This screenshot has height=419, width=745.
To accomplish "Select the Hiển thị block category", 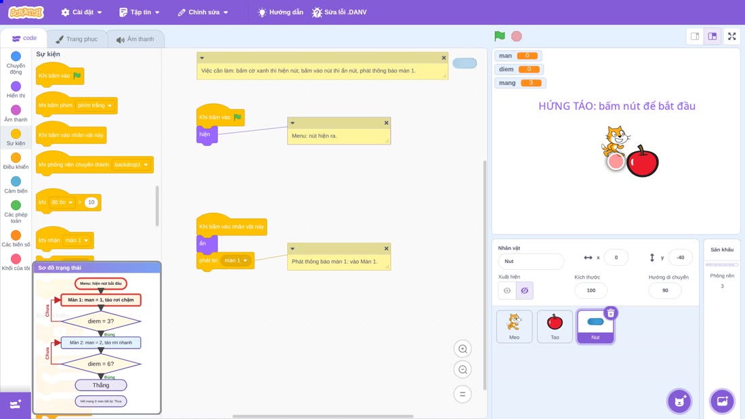I will coord(16,89).
